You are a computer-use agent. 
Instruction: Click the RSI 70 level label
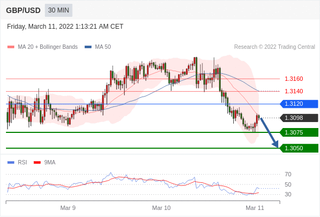[288, 174]
